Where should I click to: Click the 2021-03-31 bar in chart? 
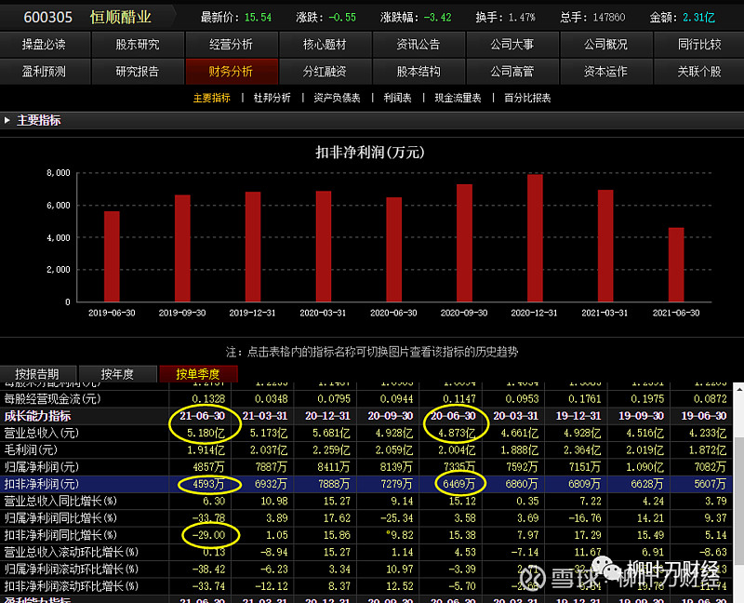(x=605, y=246)
